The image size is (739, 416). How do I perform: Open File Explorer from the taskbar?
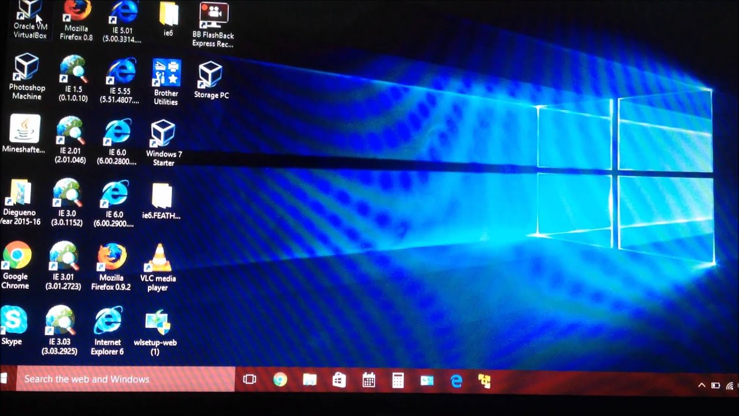tap(309, 380)
